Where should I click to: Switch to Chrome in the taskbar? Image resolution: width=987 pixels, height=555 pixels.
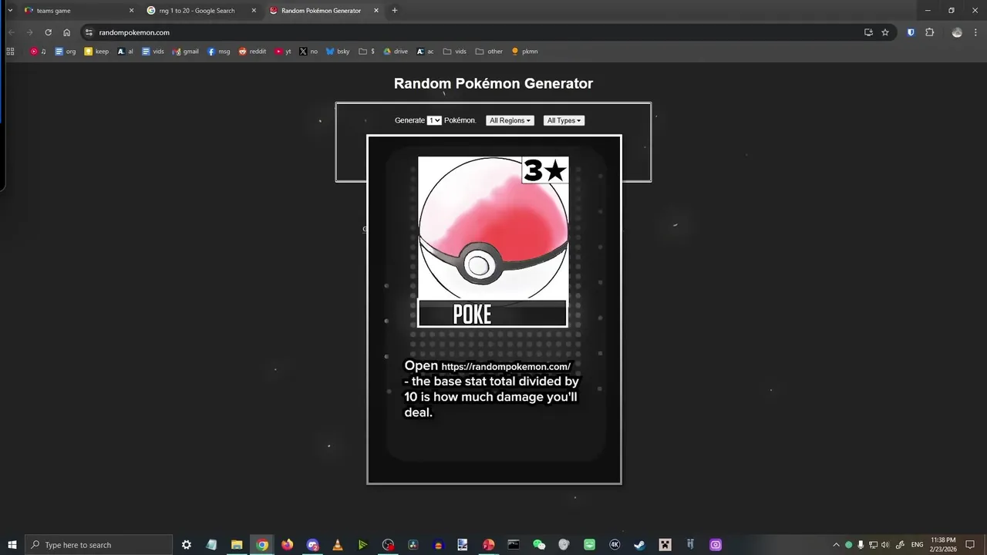click(x=262, y=545)
